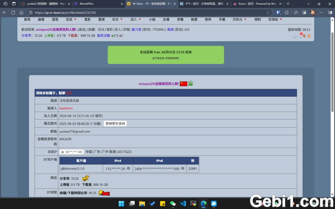335x209 pixels.
Task: Reload the current page
Action: coord(13,13)
